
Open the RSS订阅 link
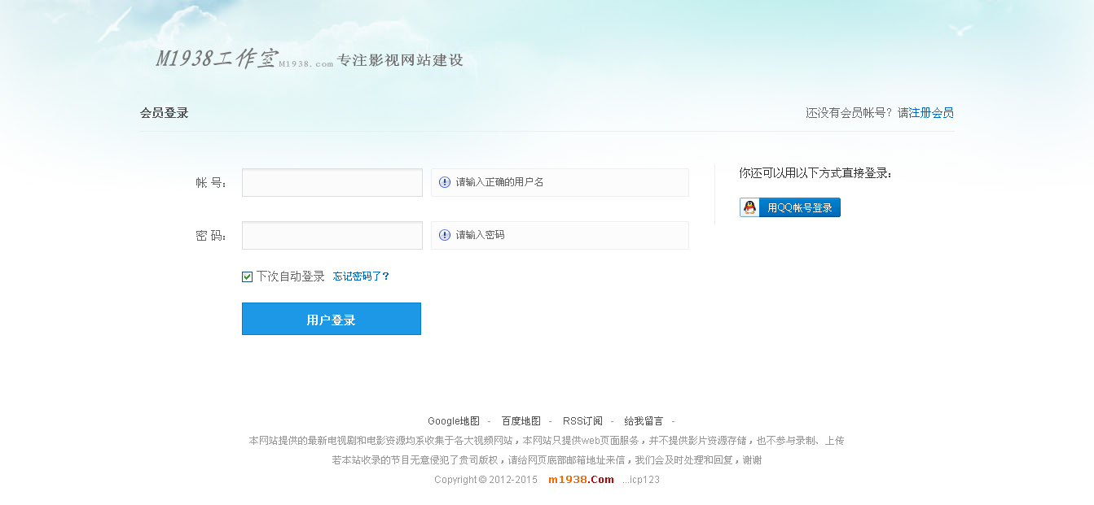click(x=581, y=420)
